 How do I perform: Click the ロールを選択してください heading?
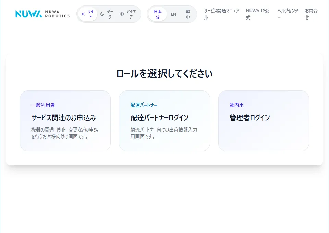(x=164, y=74)
